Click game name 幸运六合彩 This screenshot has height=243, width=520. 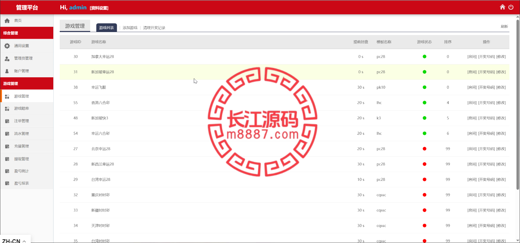[x=100, y=133]
